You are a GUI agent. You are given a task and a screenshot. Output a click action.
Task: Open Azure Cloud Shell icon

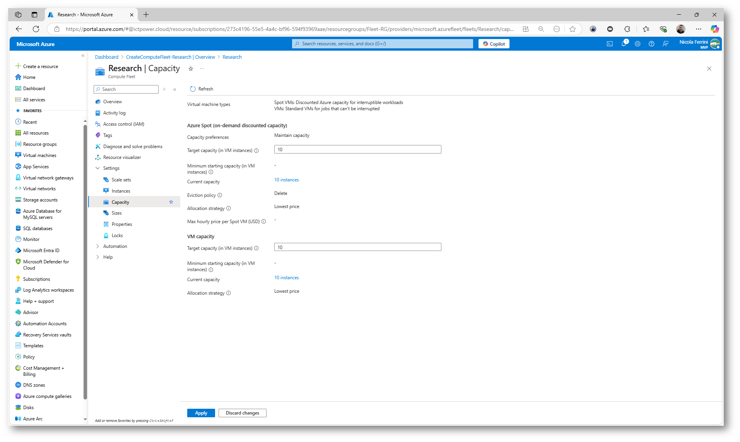click(610, 44)
